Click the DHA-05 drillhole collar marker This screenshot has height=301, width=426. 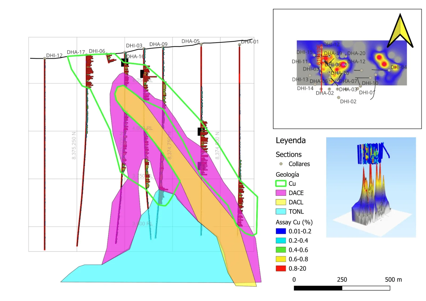(x=201, y=44)
